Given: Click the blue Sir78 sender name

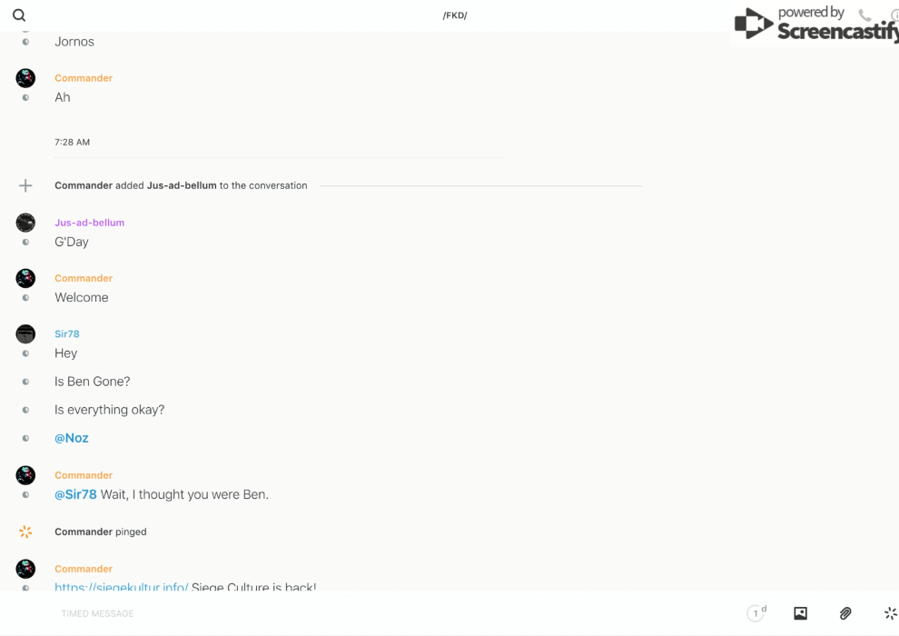Looking at the screenshot, I should tap(67, 334).
